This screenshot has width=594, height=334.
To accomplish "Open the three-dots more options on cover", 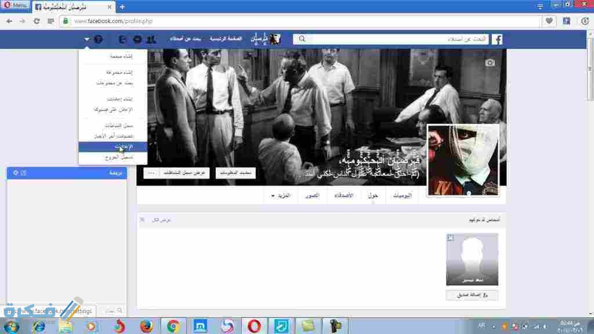I will 151,173.
